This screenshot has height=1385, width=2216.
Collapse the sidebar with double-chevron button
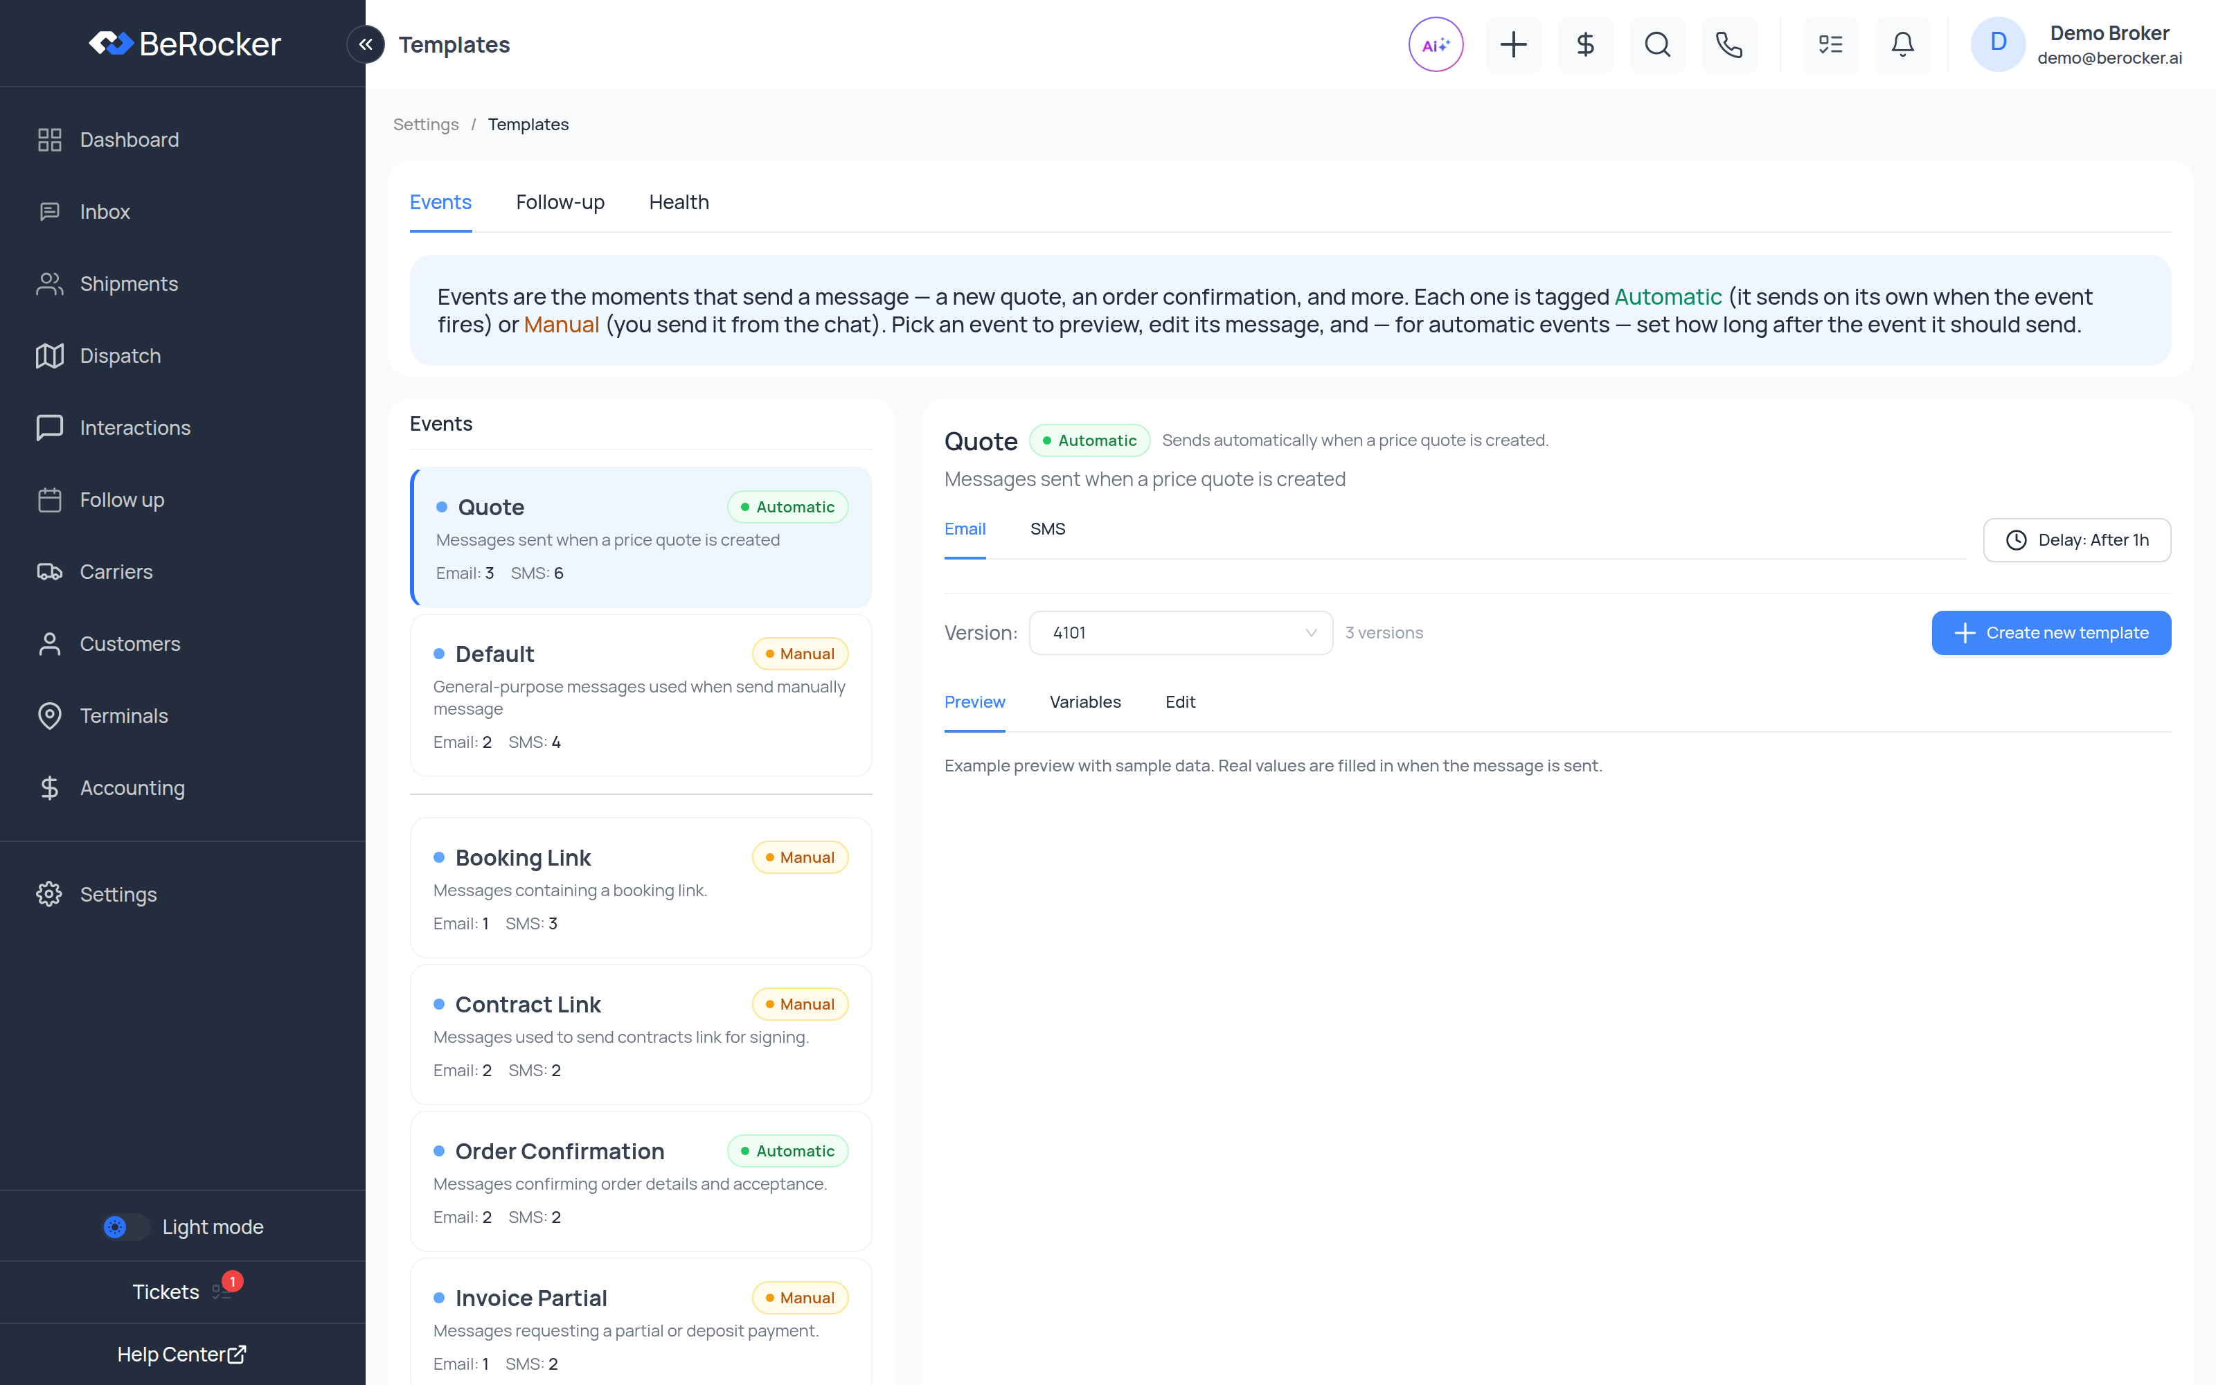point(366,44)
